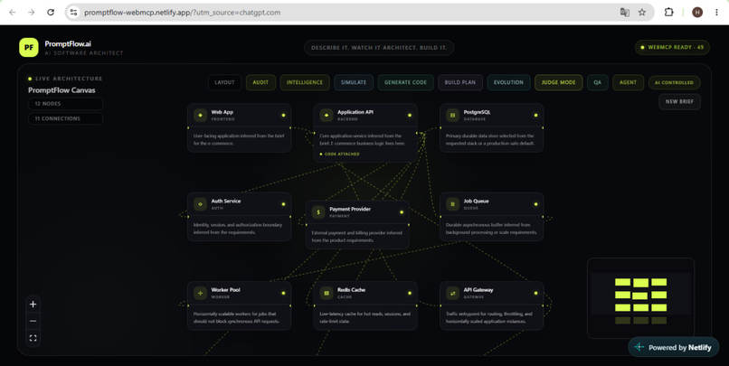Go forward in browser history
Screen dimensions: 729x366
click(31, 13)
